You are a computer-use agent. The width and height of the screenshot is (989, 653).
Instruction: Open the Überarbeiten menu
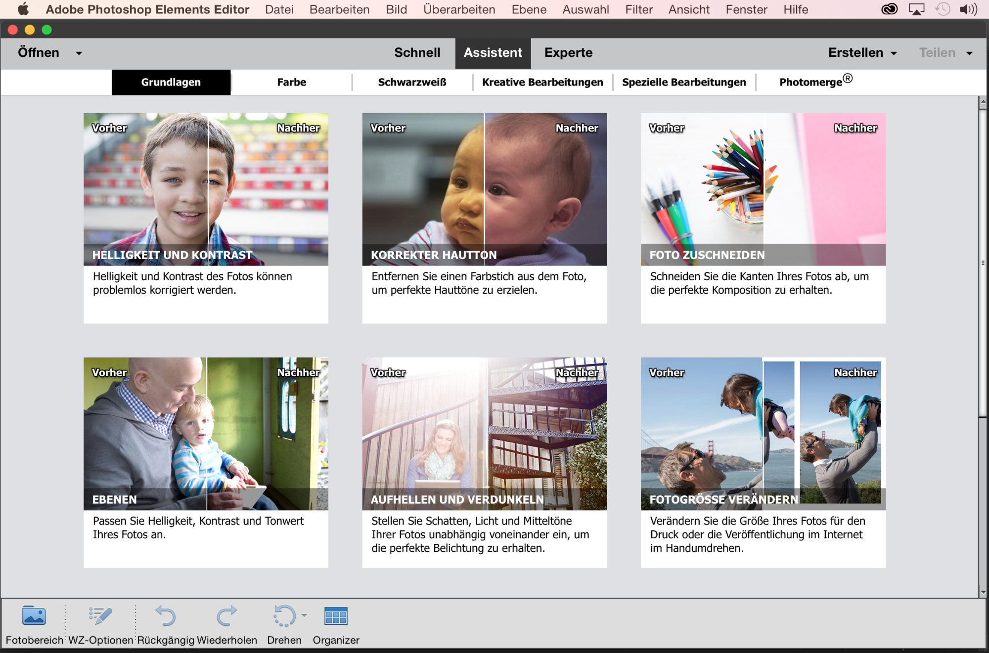(459, 9)
